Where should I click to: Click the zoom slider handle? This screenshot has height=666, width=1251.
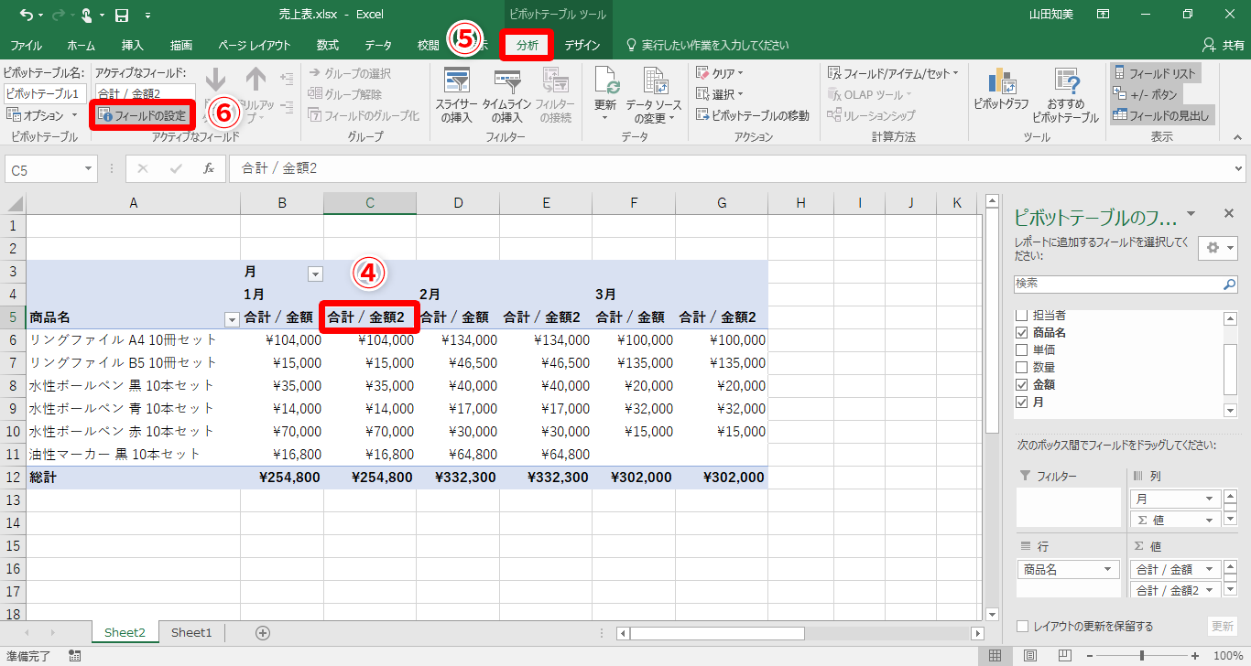pyautogui.click(x=1141, y=655)
